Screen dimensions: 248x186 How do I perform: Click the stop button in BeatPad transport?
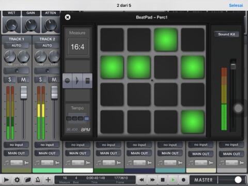point(87,81)
